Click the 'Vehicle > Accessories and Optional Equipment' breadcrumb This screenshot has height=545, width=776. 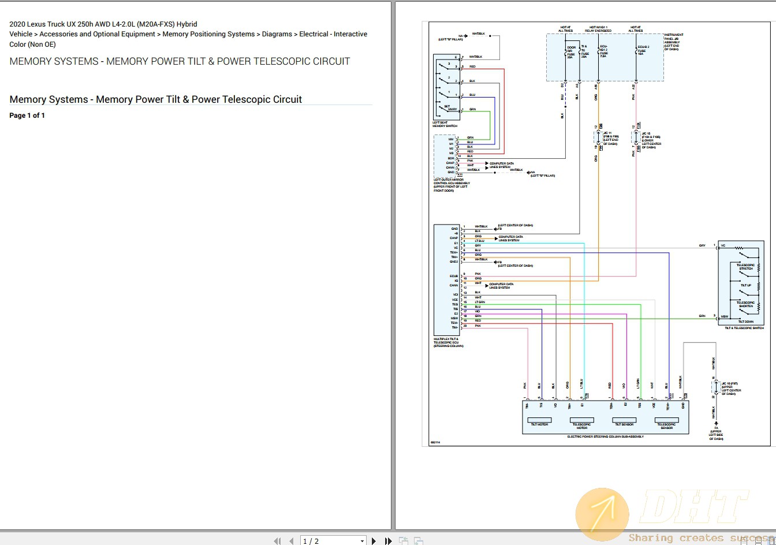[x=188, y=39]
